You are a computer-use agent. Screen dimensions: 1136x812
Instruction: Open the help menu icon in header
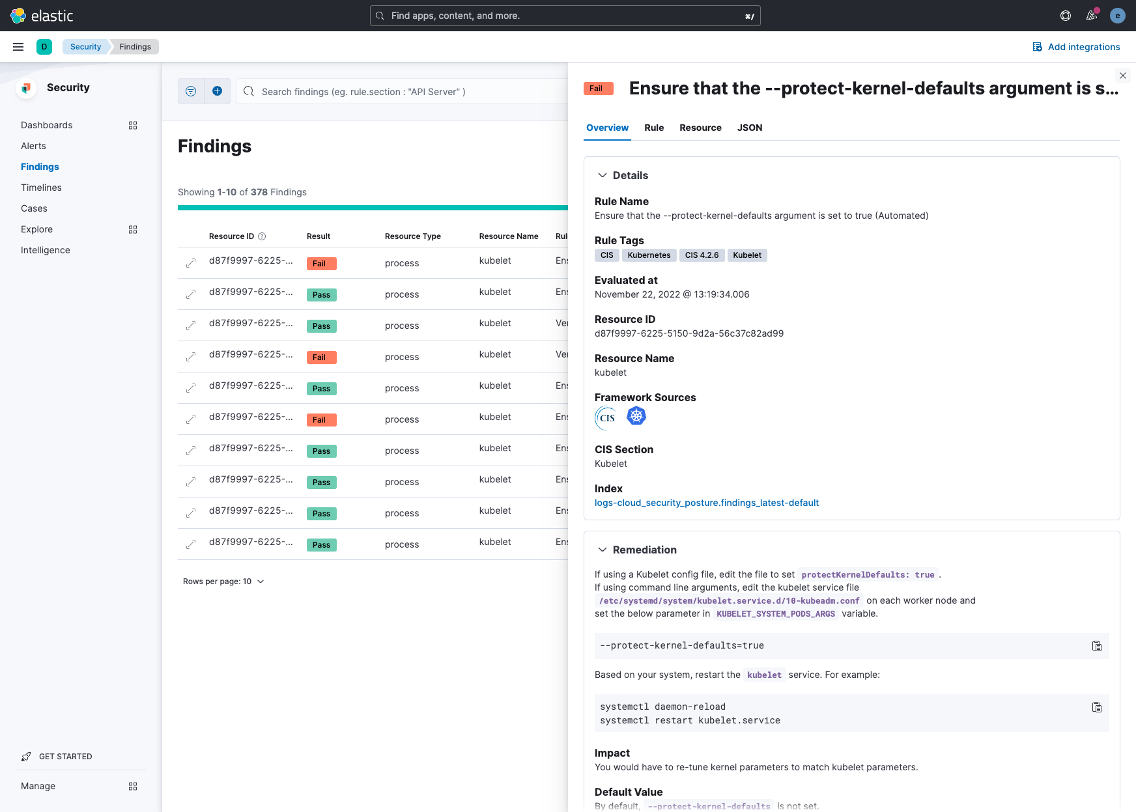[x=1066, y=16]
